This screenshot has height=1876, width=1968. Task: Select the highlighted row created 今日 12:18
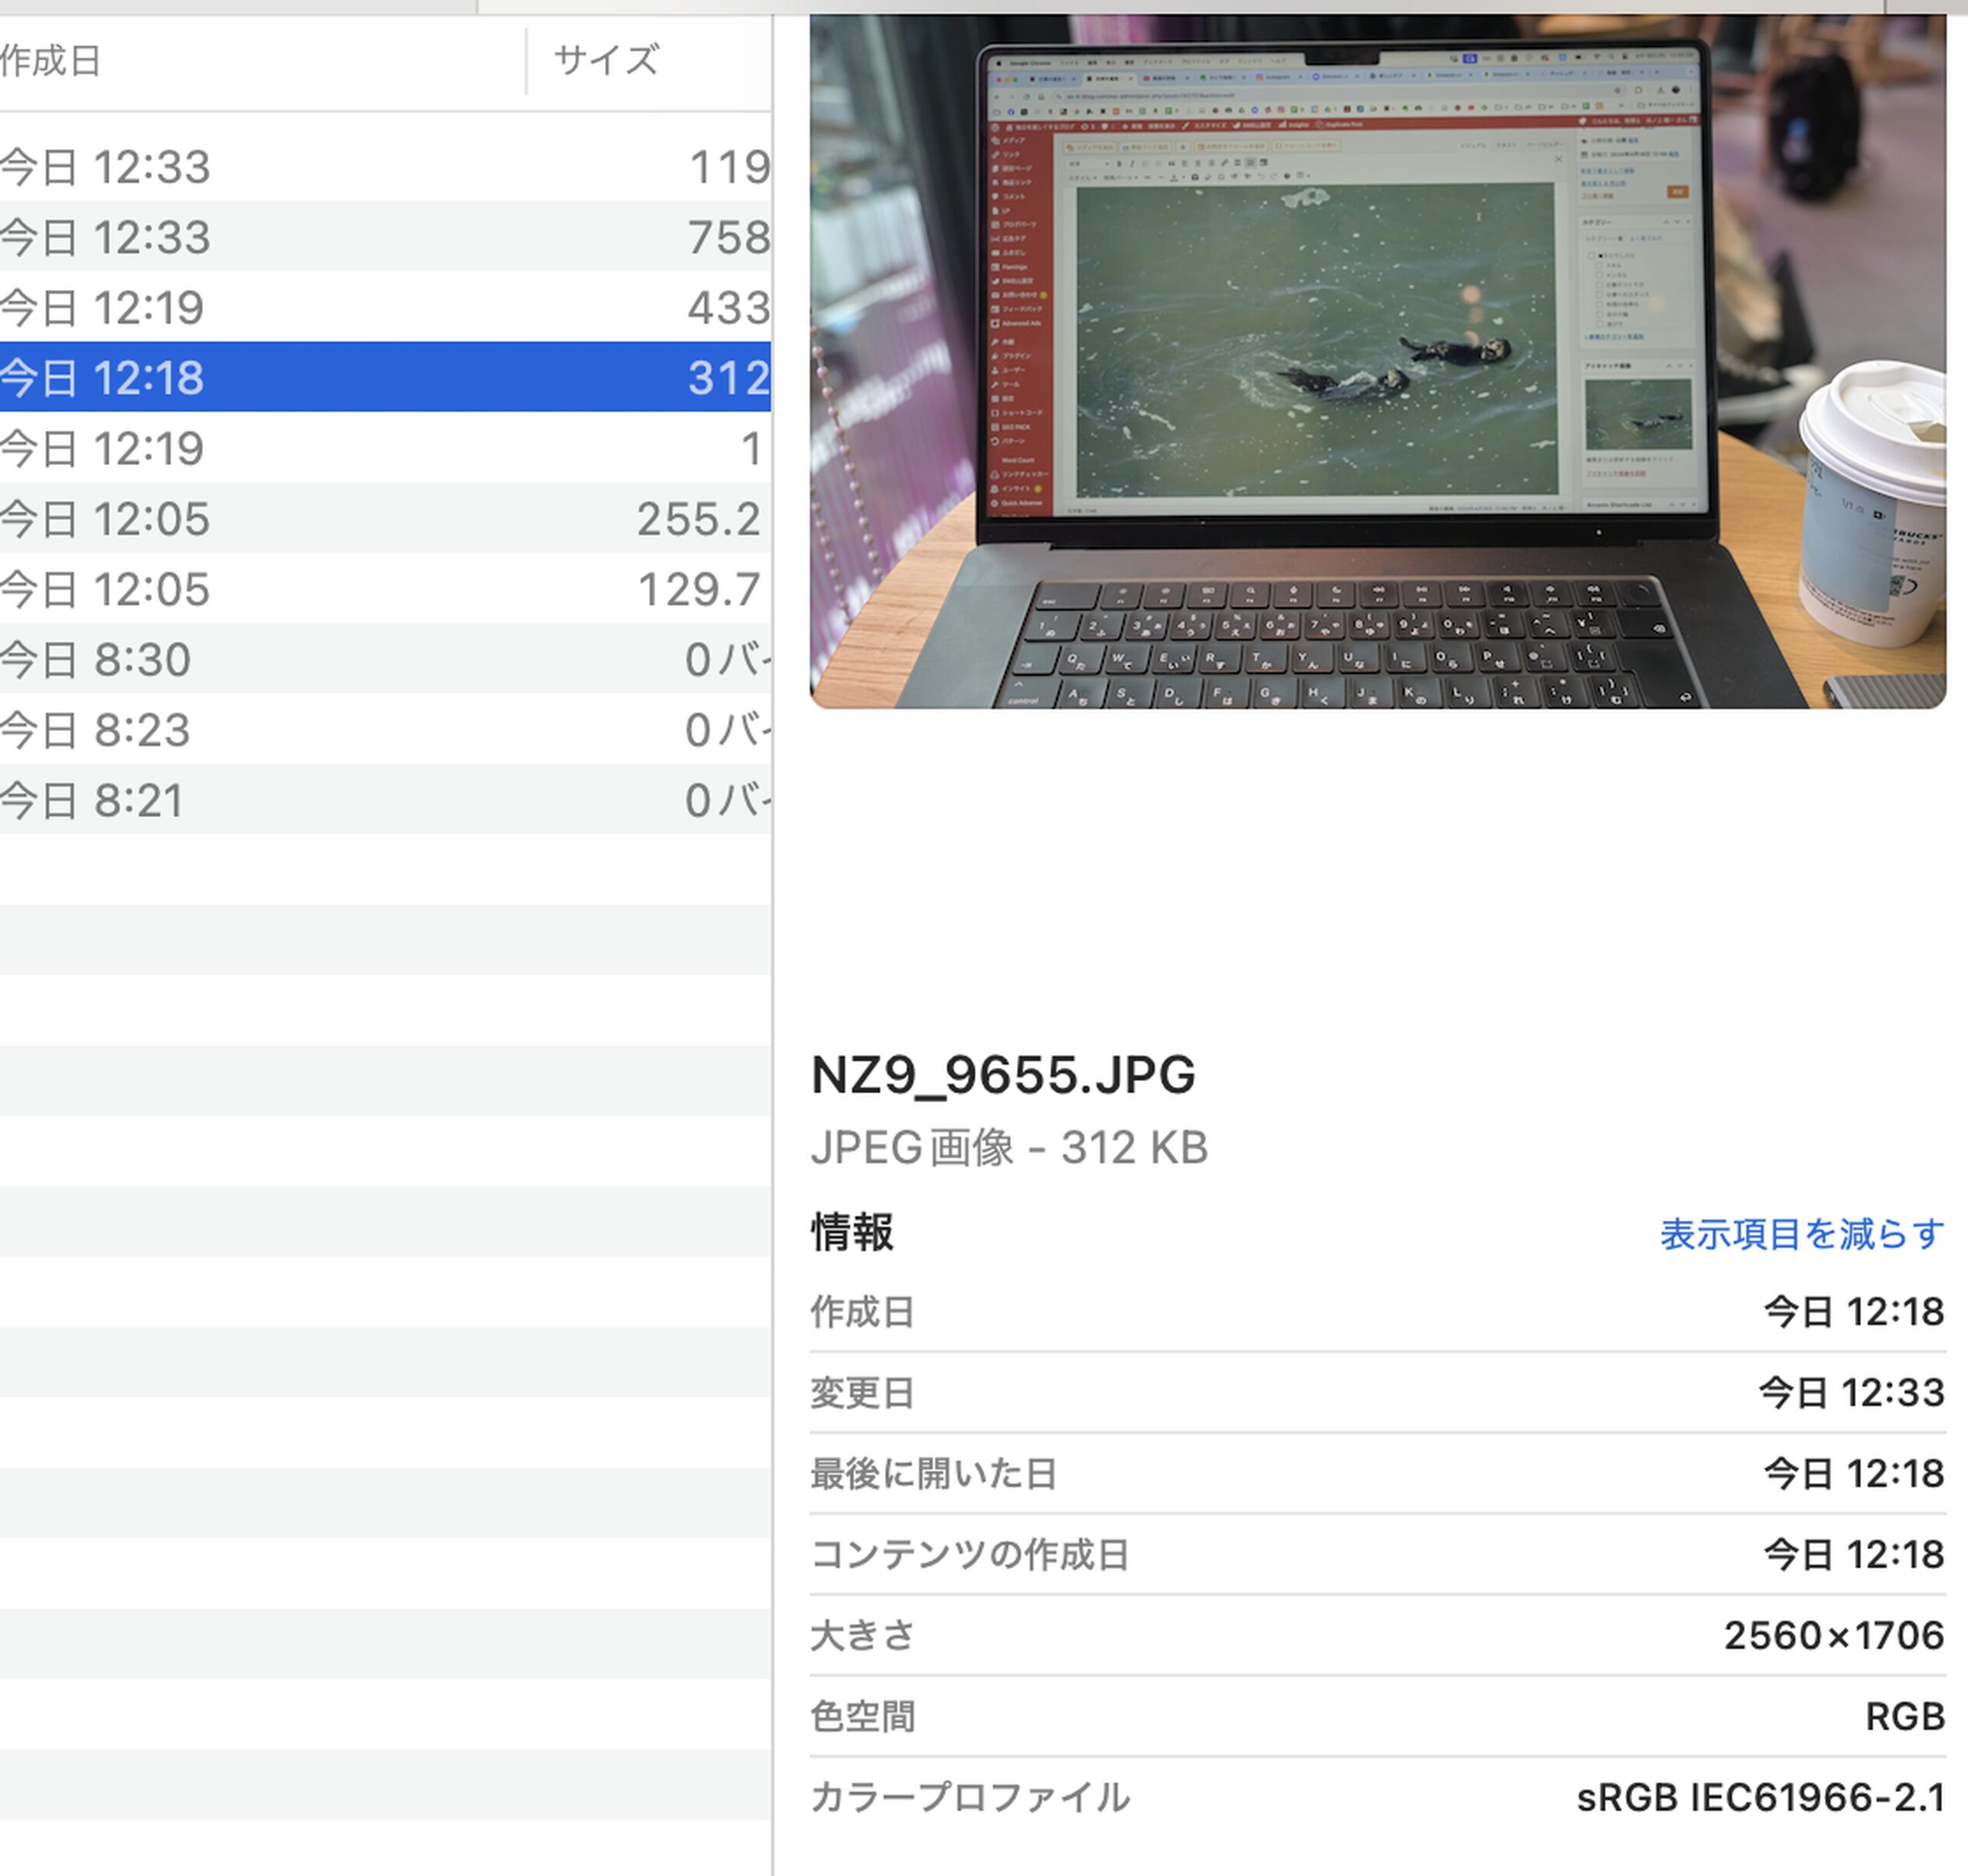coord(385,378)
